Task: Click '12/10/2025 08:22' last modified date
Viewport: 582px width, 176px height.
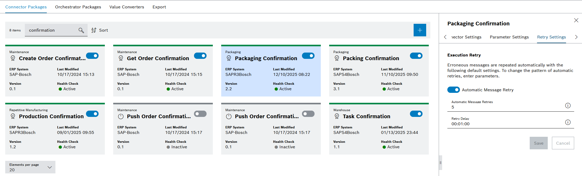Action: click(x=292, y=75)
